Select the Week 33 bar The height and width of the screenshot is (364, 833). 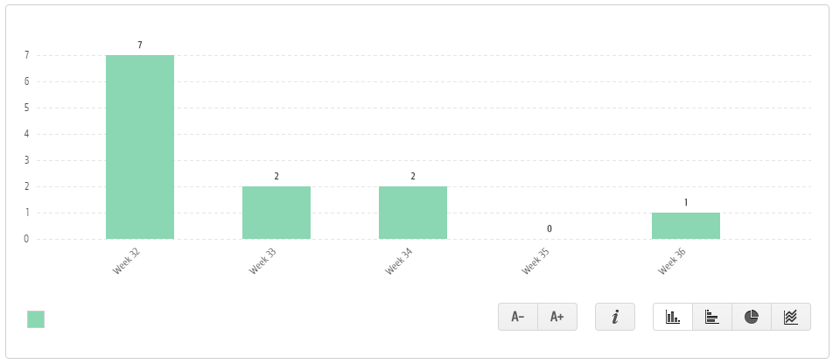pyautogui.click(x=276, y=213)
